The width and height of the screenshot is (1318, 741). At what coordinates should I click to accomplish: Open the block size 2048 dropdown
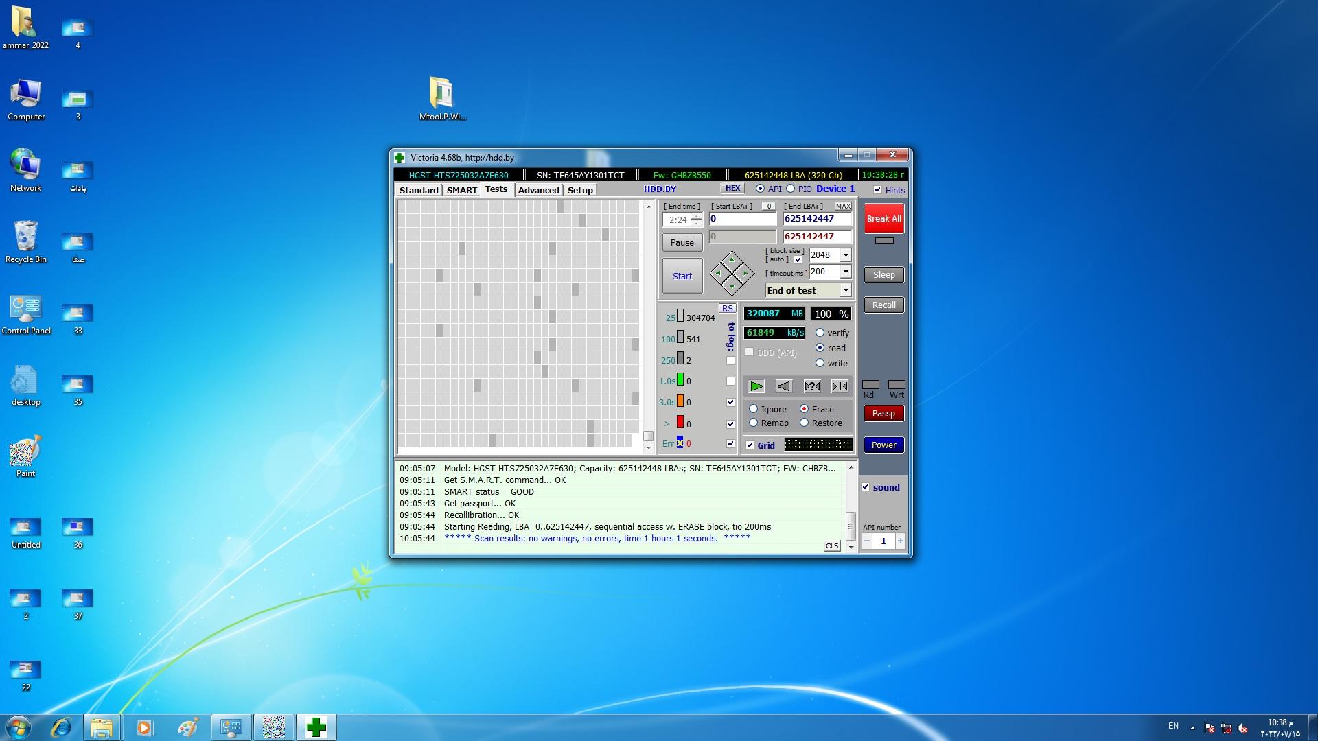point(846,255)
